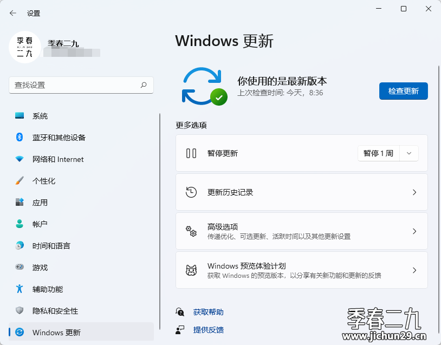Expand the pause duration dropdown arrow
Screen dimensions: 441x345
pyautogui.click(x=409, y=153)
